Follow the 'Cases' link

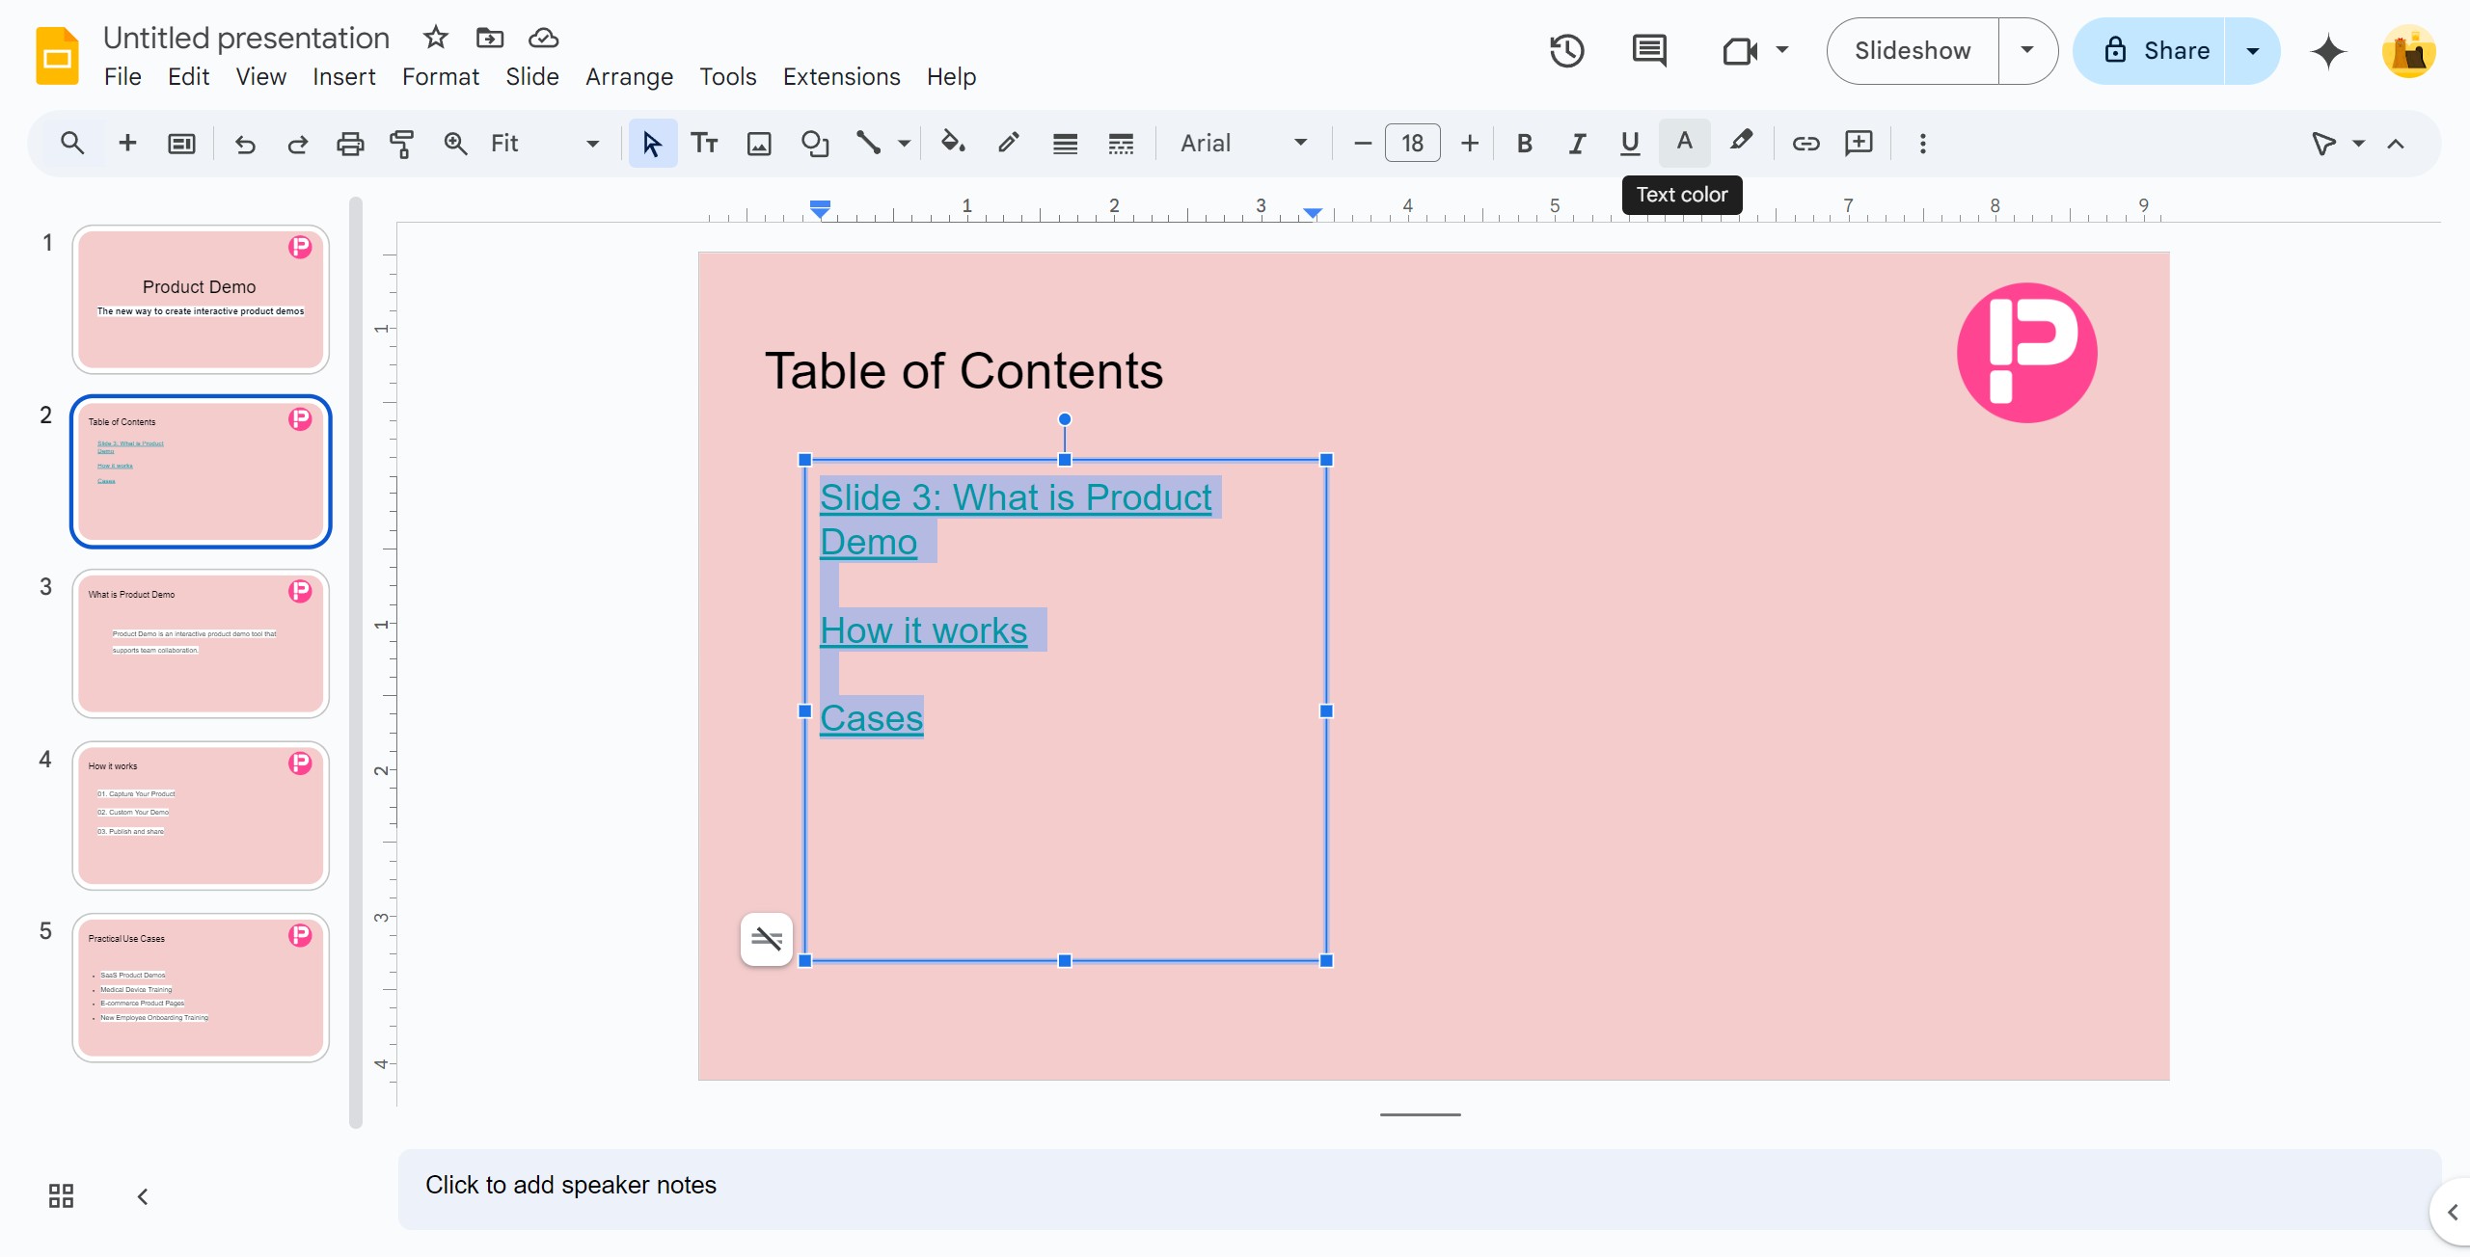tap(871, 718)
